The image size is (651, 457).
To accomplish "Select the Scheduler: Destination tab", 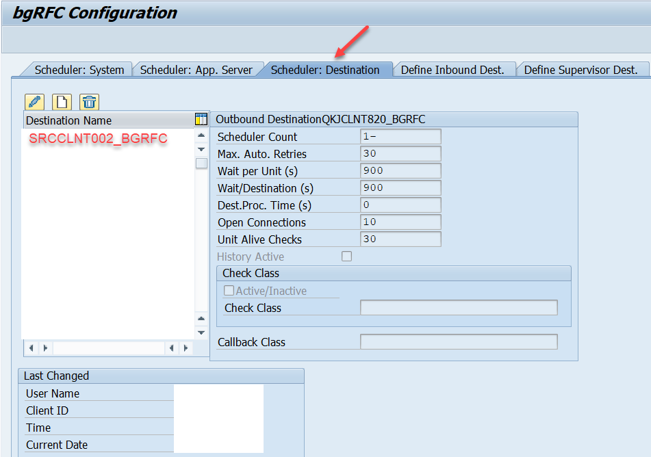I will (x=327, y=69).
